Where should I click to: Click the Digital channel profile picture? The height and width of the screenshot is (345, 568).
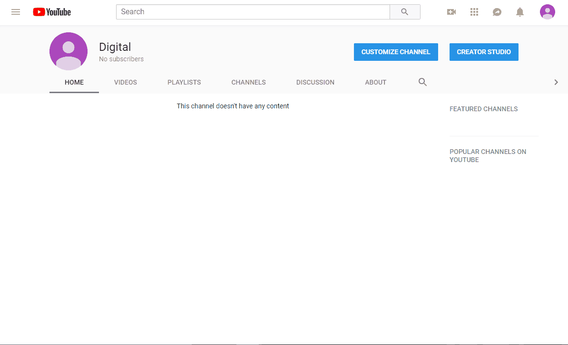click(x=69, y=51)
